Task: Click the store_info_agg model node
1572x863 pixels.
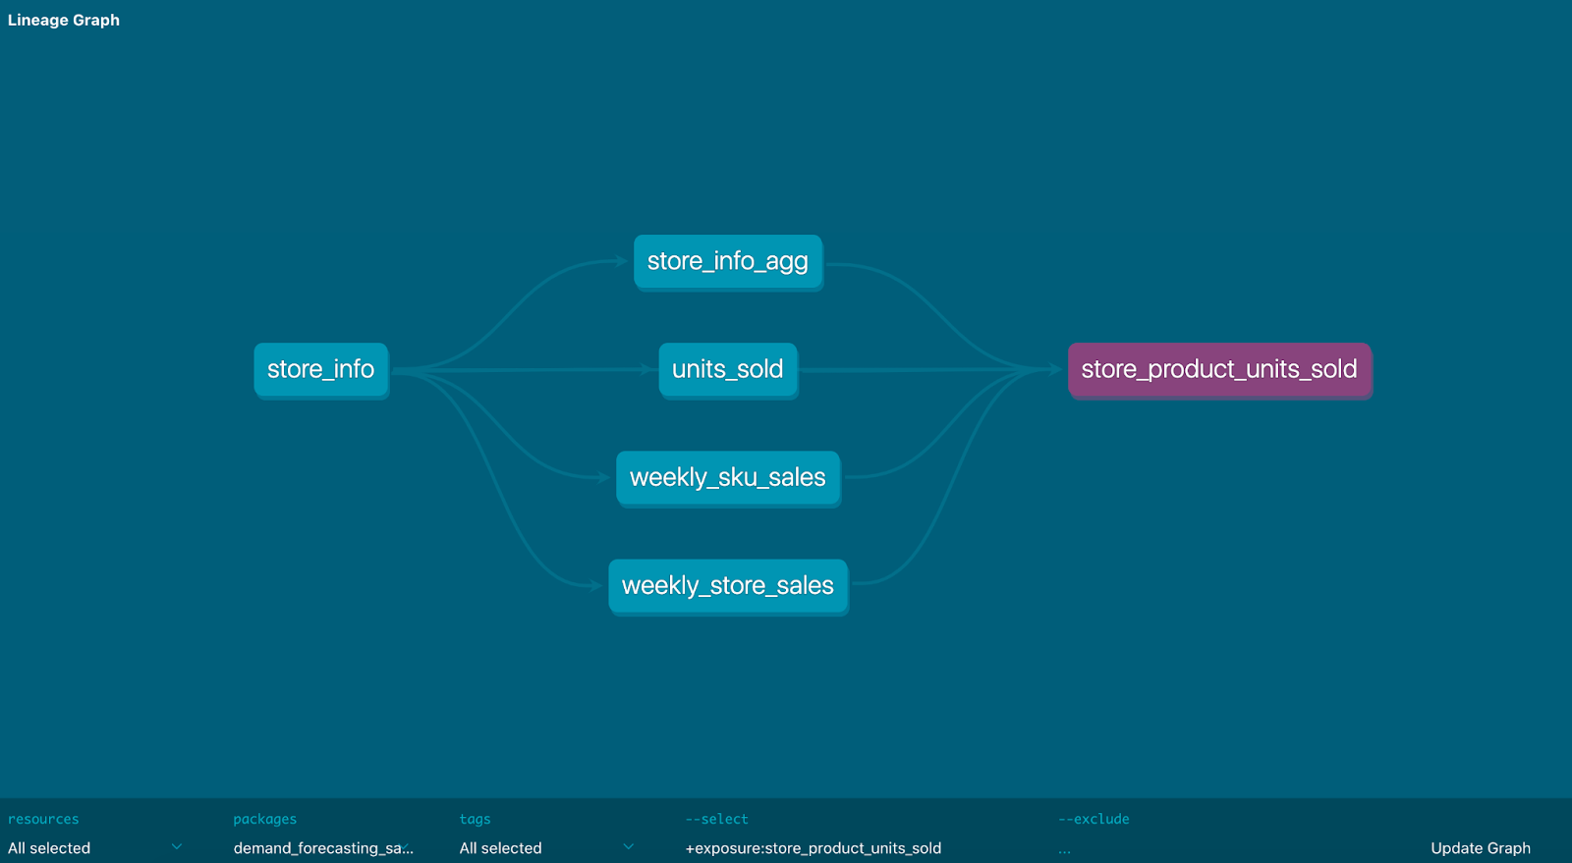Action: (x=727, y=261)
